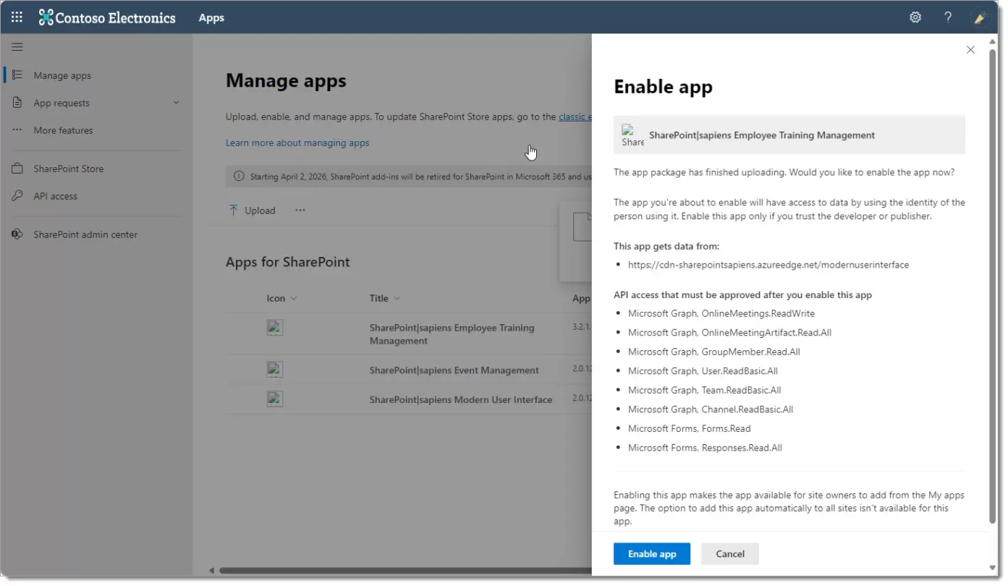Click the app name in Enable app banner
Image resolution: width=1008 pixels, height=586 pixels.
(x=762, y=135)
